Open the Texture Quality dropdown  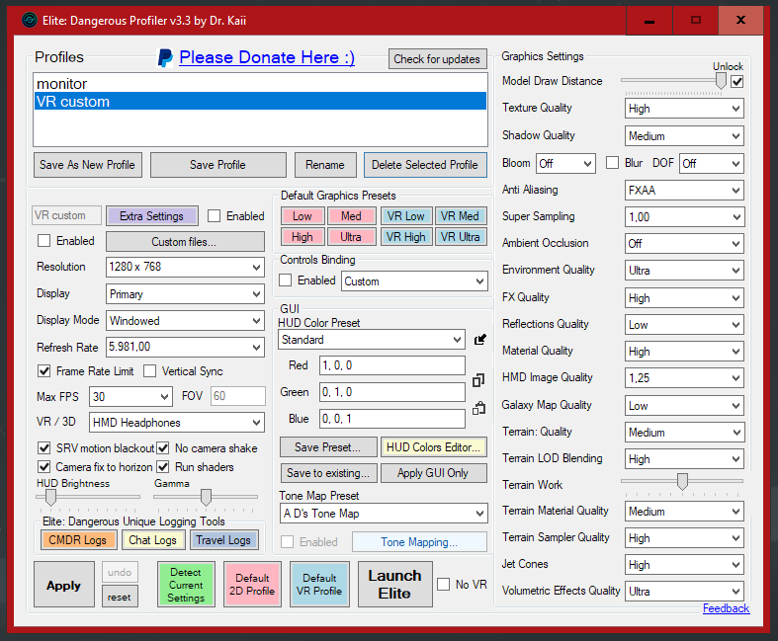tap(684, 109)
